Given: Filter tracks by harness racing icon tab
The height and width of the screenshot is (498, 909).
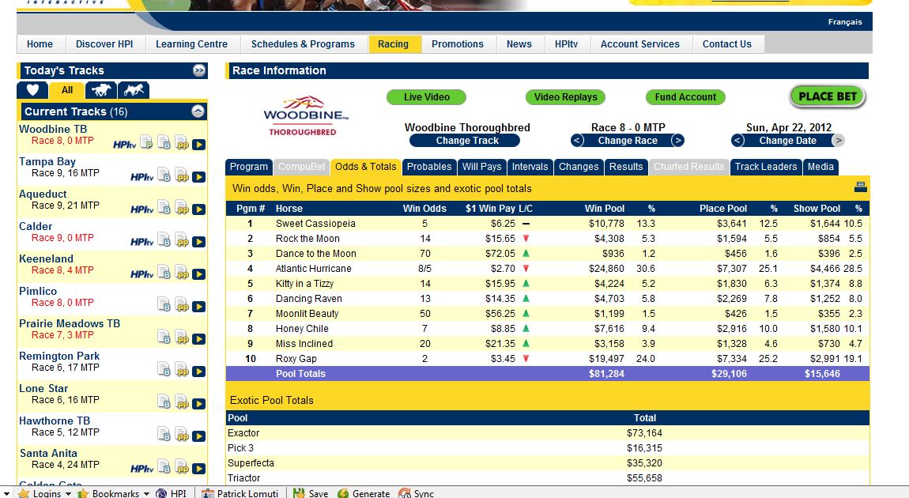Looking at the screenshot, I should click(x=134, y=90).
